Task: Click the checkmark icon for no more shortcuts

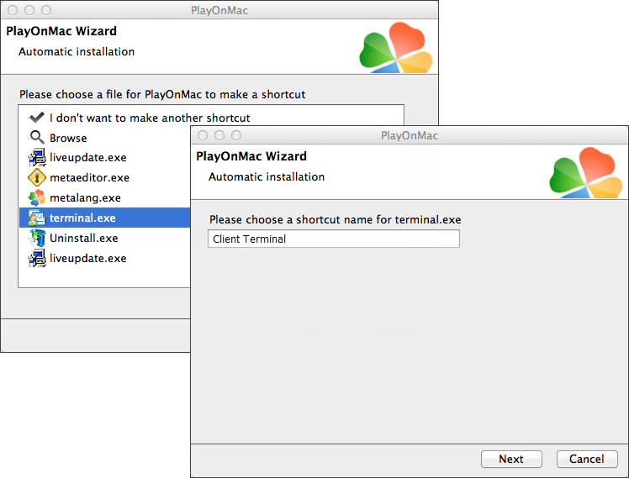Action: coord(36,118)
